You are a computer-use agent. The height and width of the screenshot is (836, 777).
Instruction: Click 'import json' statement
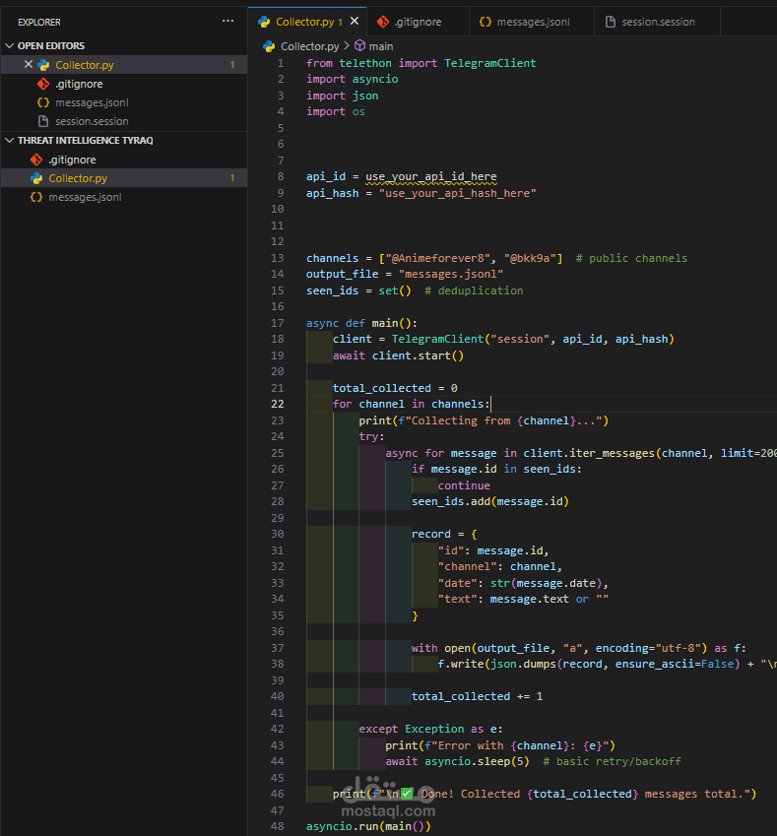pos(343,96)
